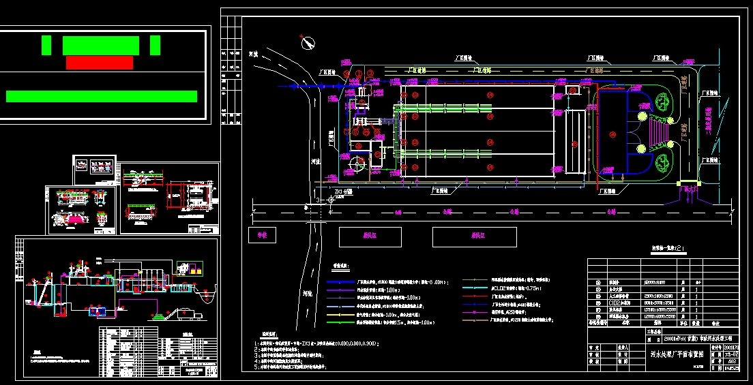Select the yellow pipeline legend sample
The image size is (753, 385).
coord(341,314)
